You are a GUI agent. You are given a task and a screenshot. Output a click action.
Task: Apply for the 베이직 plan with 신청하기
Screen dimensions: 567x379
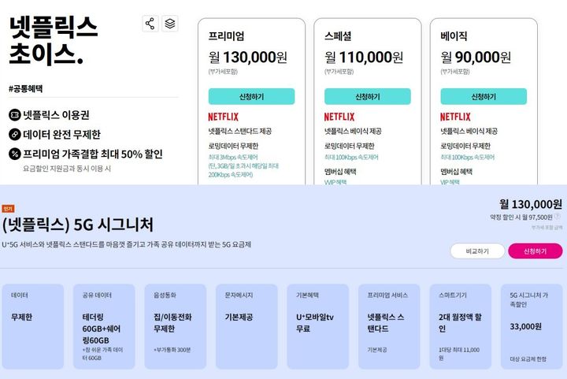[484, 97]
